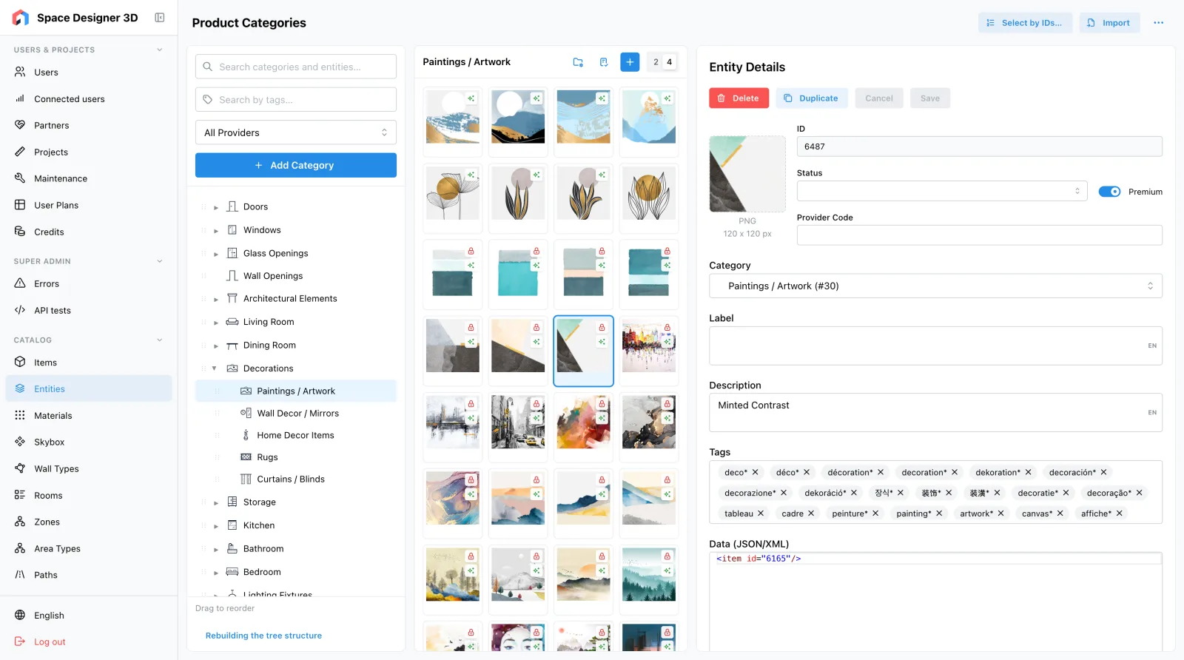Remove the affiche* tag

1120,513
